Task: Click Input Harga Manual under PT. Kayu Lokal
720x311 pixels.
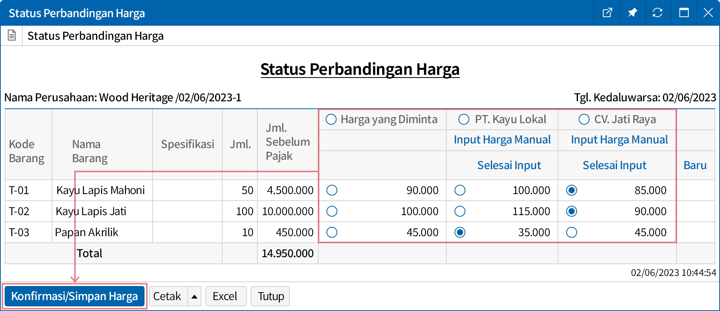Action: coord(502,140)
